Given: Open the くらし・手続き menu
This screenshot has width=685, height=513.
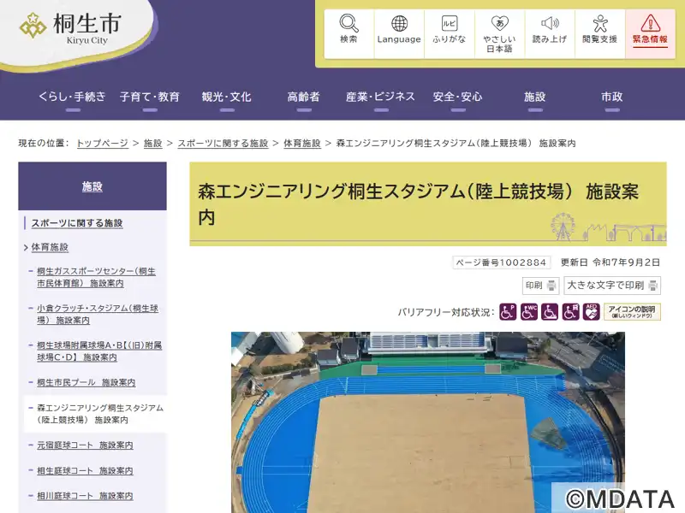Looking at the screenshot, I should click(72, 97).
